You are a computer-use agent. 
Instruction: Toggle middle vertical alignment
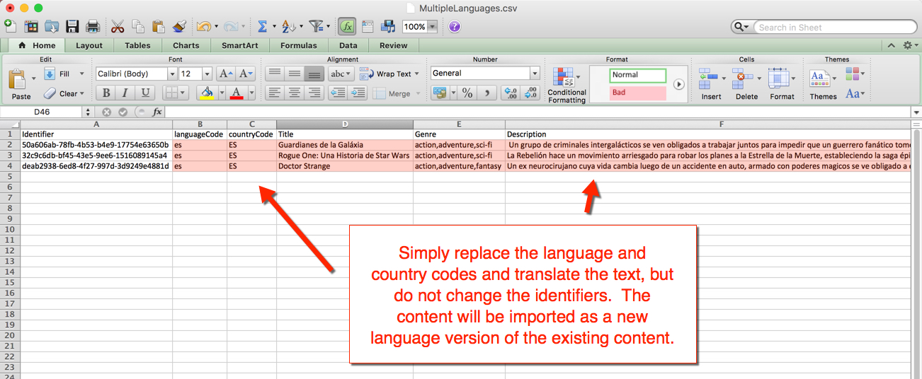(295, 74)
